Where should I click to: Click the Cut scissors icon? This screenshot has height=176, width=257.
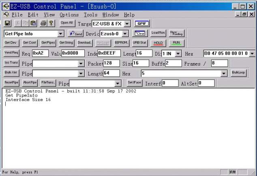pyautogui.click(x=18, y=23)
